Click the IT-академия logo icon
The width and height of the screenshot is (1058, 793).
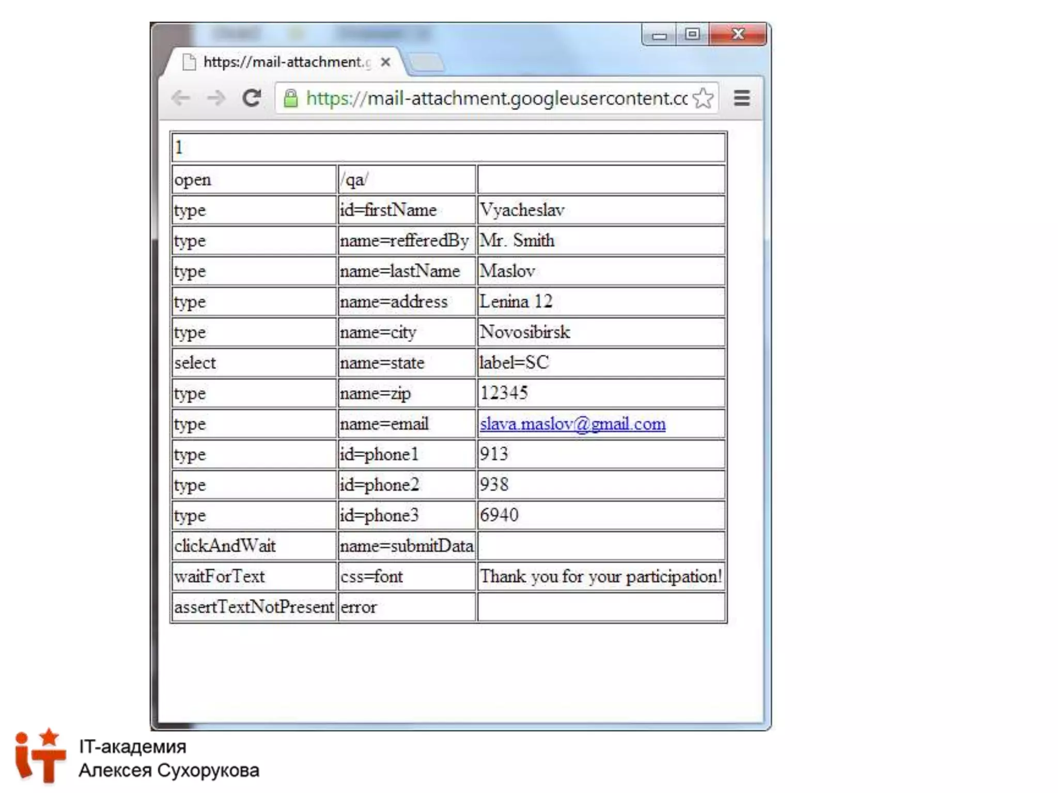pyautogui.click(x=40, y=756)
